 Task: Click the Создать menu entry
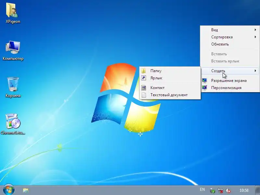pos(230,71)
